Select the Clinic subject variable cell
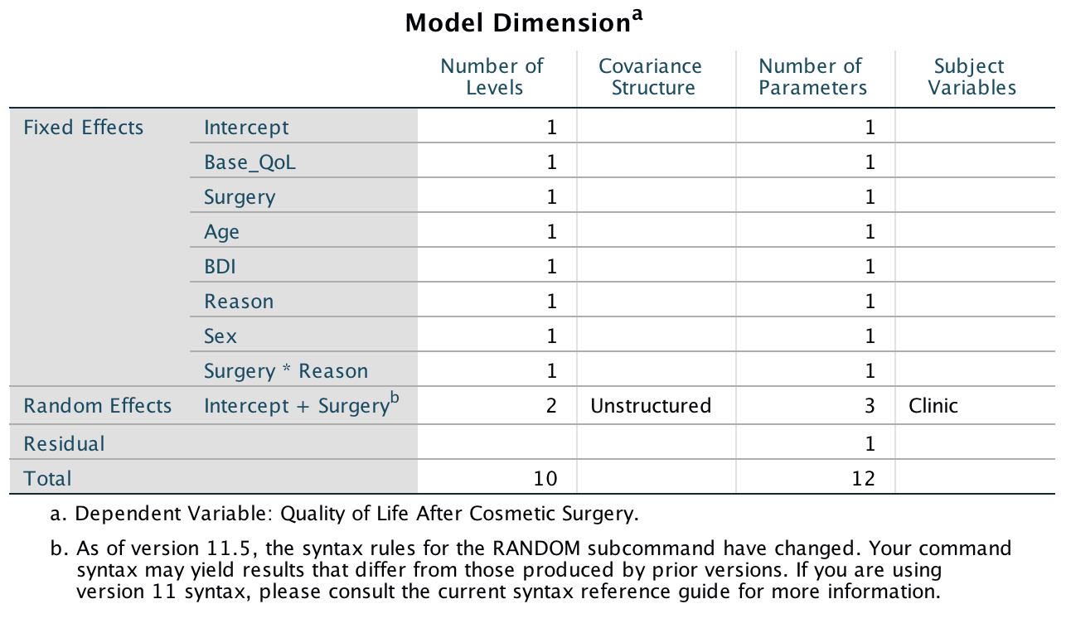The height and width of the screenshot is (628, 1066). [933, 406]
